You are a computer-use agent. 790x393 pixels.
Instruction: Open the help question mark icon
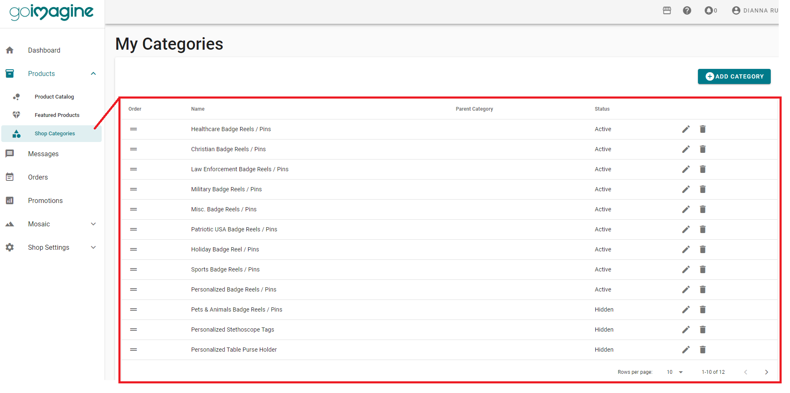687,10
